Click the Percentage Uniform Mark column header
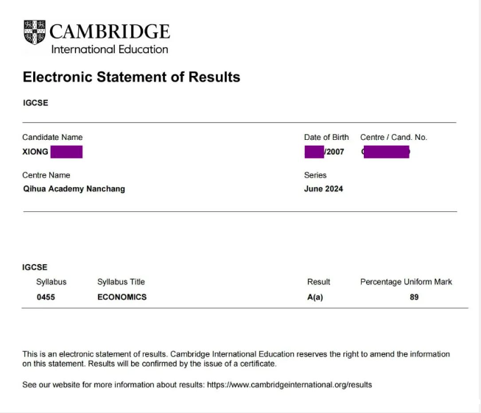The width and height of the screenshot is (481, 413). 406,282
